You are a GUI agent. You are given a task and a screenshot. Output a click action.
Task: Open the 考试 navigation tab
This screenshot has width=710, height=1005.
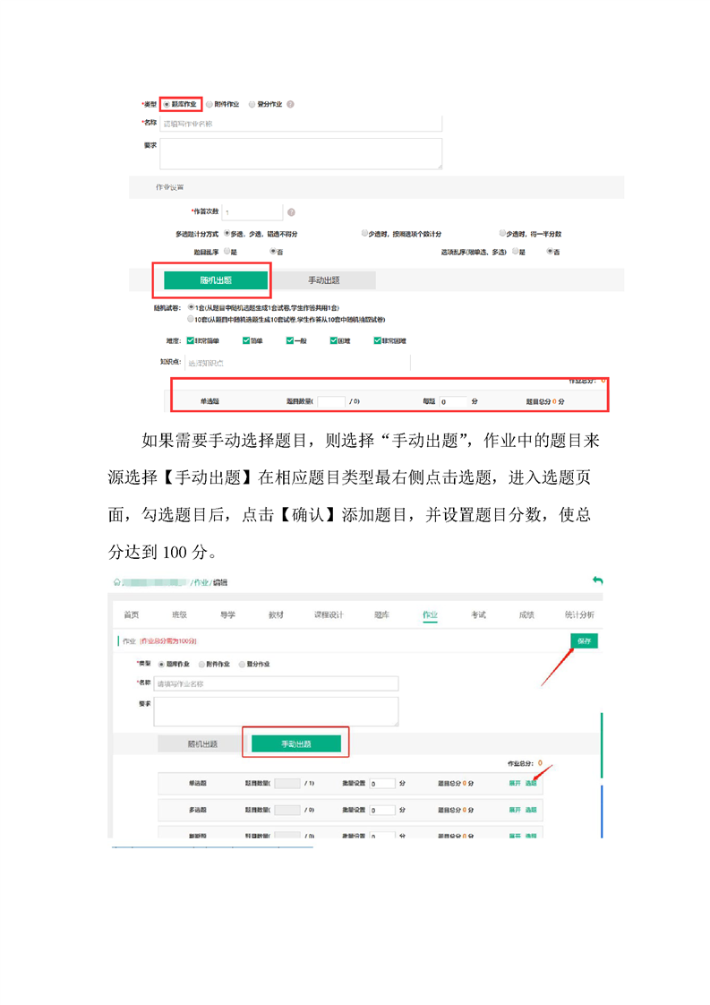tap(478, 614)
